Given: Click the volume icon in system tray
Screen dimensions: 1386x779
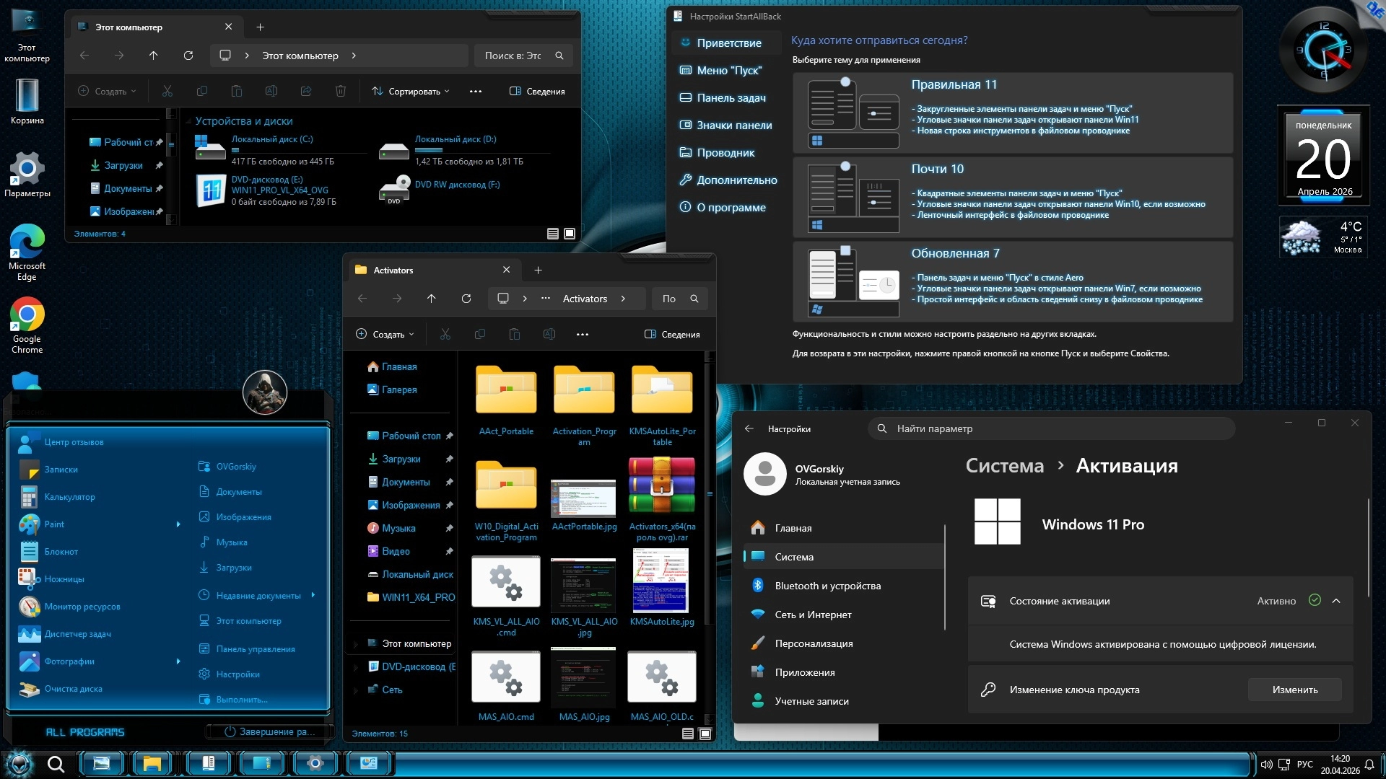Looking at the screenshot, I should (x=1265, y=764).
